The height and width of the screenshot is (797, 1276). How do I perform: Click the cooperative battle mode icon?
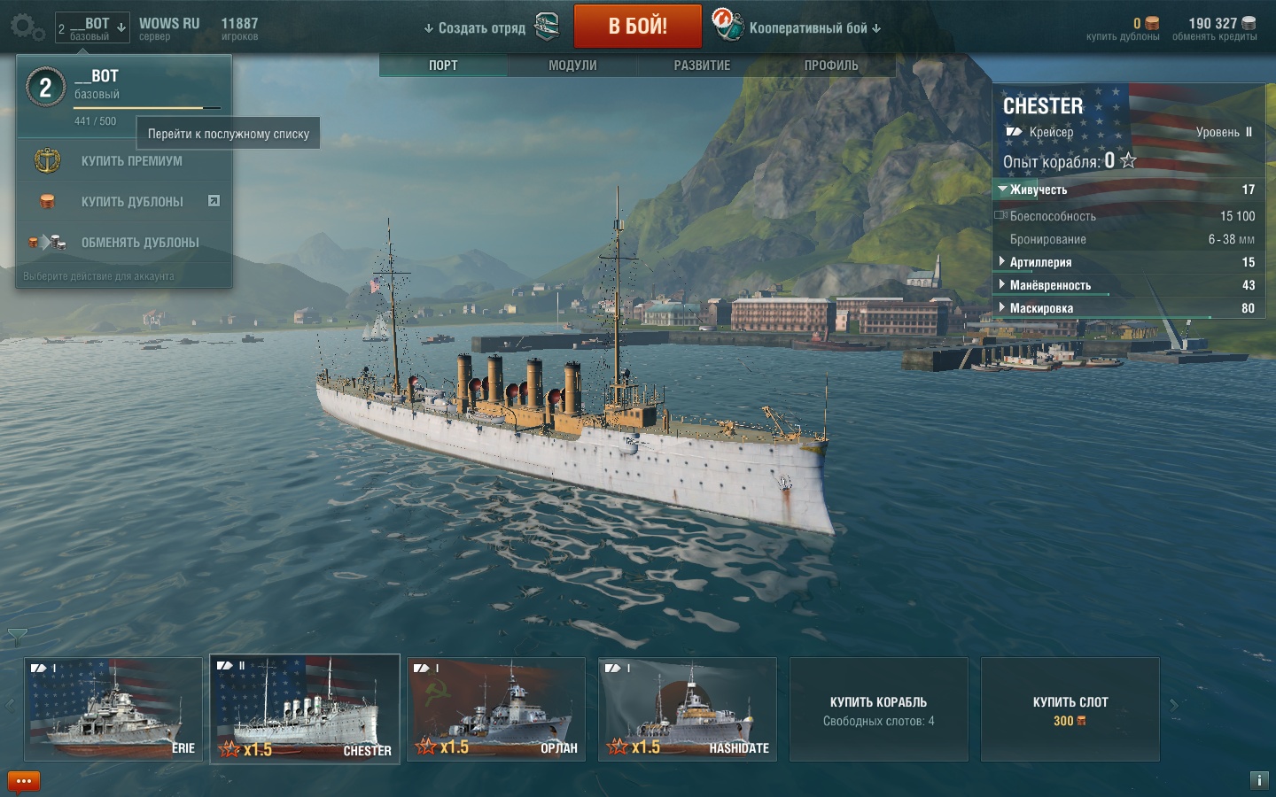pyautogui.click(x=727, y=25)
